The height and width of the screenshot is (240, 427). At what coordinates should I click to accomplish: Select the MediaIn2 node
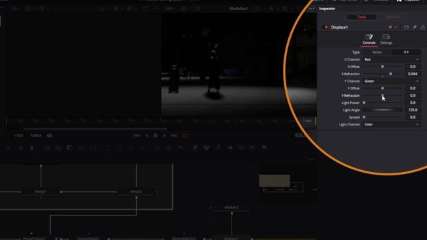point(232,207)
